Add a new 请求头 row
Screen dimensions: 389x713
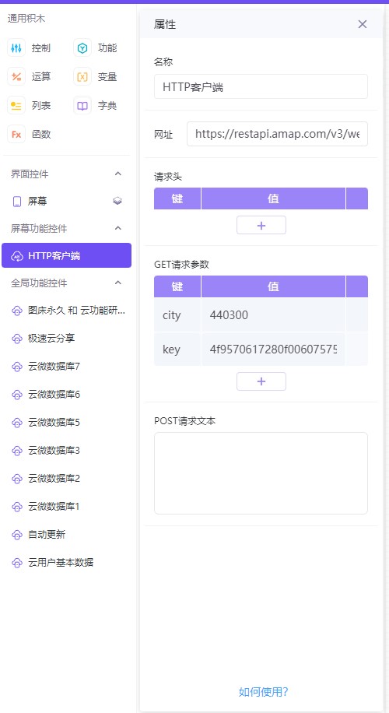[x=261, y=225]
